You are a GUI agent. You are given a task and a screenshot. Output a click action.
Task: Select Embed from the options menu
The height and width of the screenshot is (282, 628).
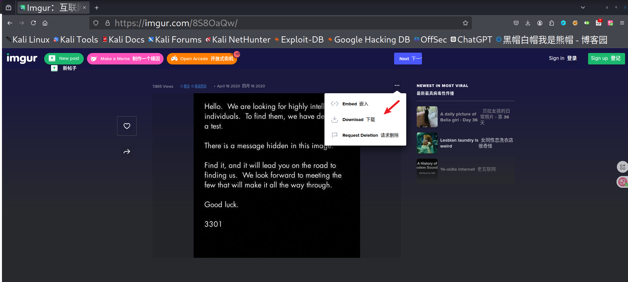349,104
